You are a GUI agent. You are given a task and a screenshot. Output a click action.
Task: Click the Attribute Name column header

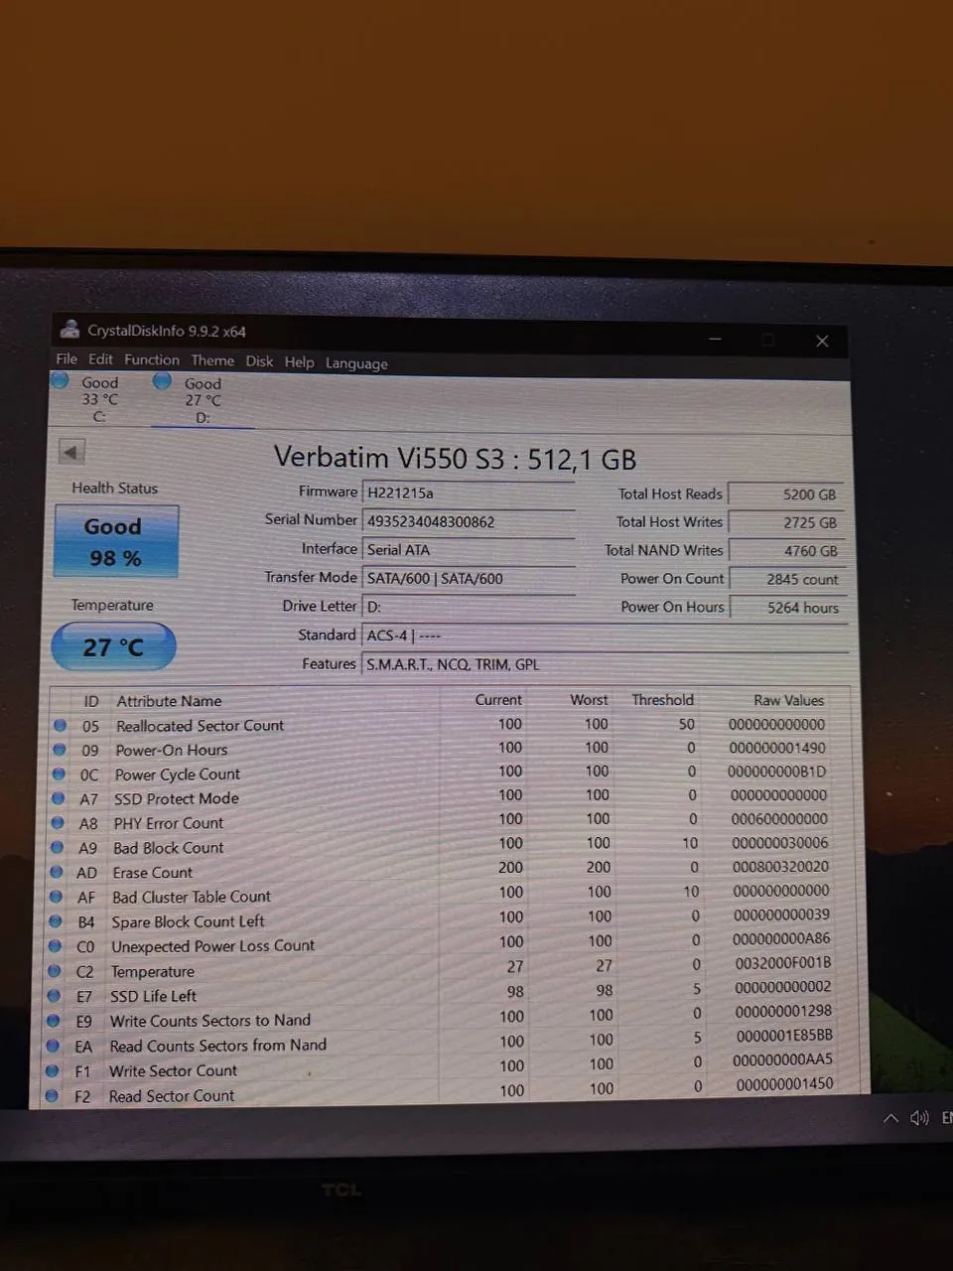click(x=169, y=701)
